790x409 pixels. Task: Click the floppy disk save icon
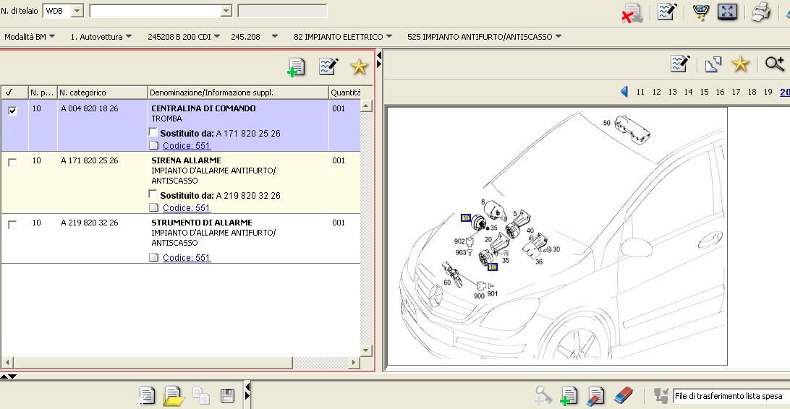tap(227, 395)
